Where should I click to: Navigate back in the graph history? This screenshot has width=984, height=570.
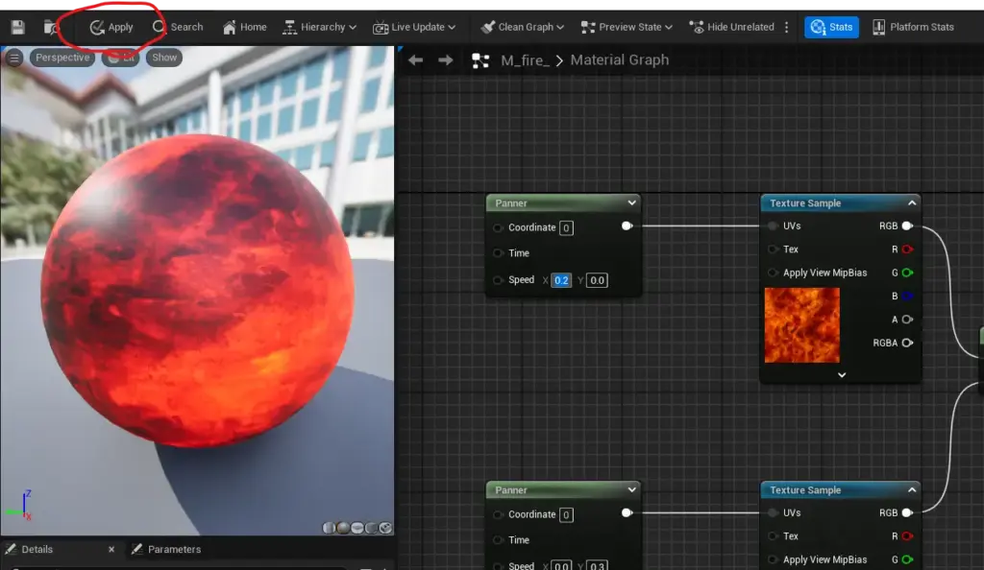click(x=415, y=60)
